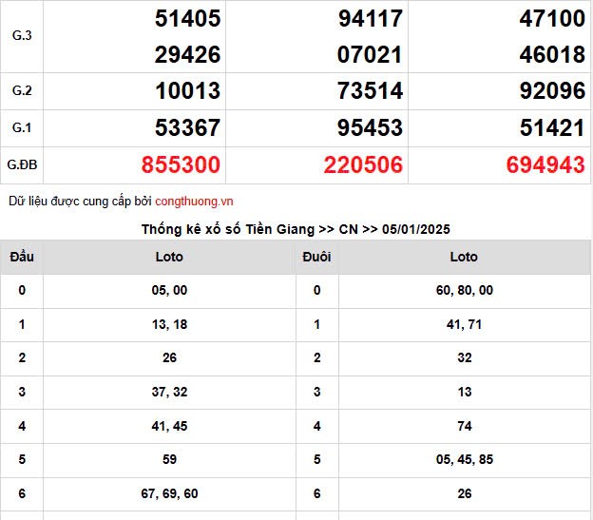Click the Đầu column header
Screen dimensions: 593x520
pyautogui.click(x=22, y=257)
